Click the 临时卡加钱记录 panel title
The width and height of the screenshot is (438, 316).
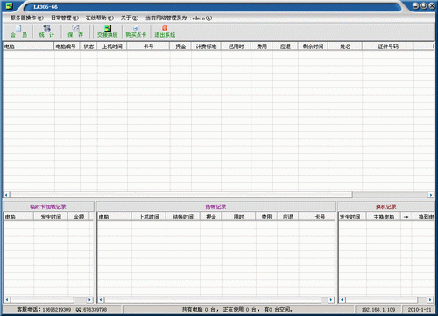pos(48,206)
